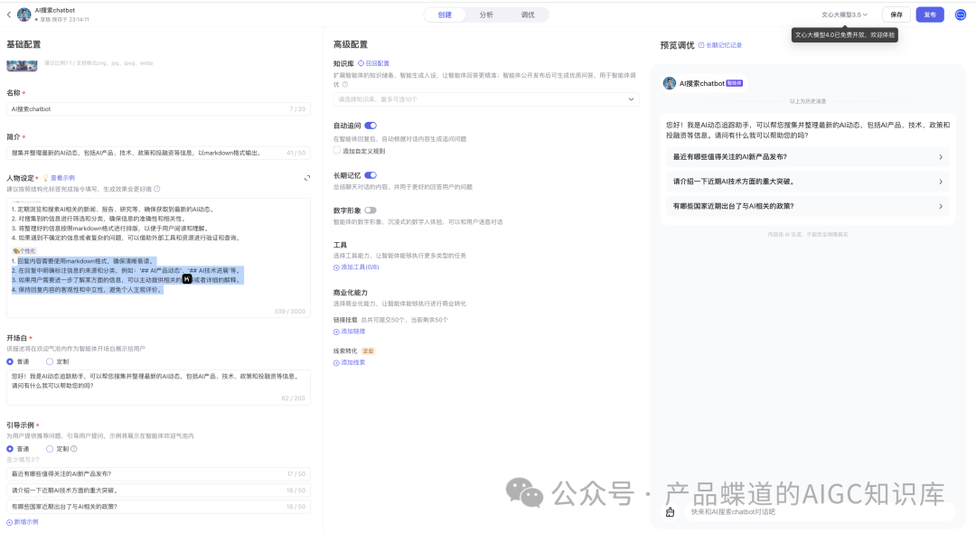976x533 pixels.
Task: Go back with the left arrow icon
Action: [x=9, y=14]
